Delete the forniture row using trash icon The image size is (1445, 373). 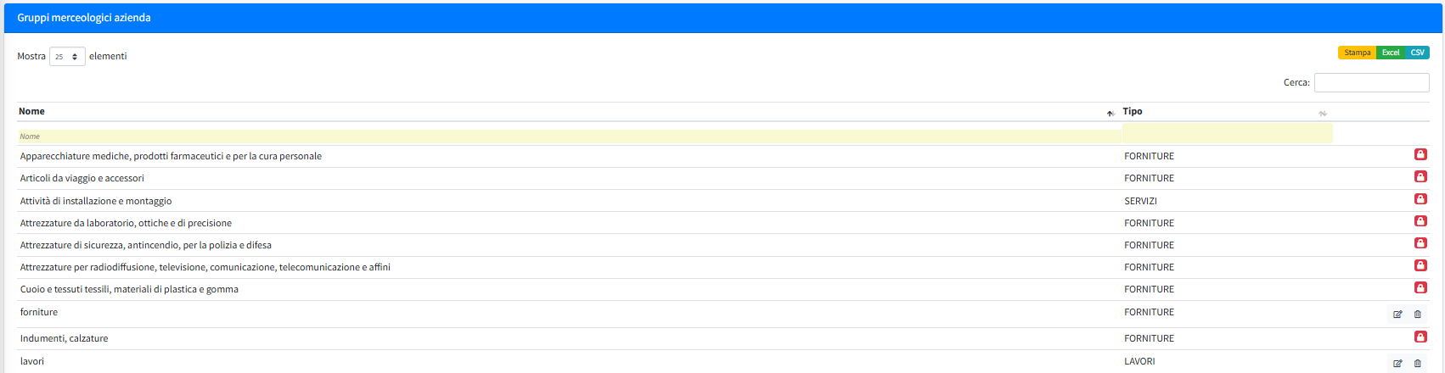(x=1417, y=315)
